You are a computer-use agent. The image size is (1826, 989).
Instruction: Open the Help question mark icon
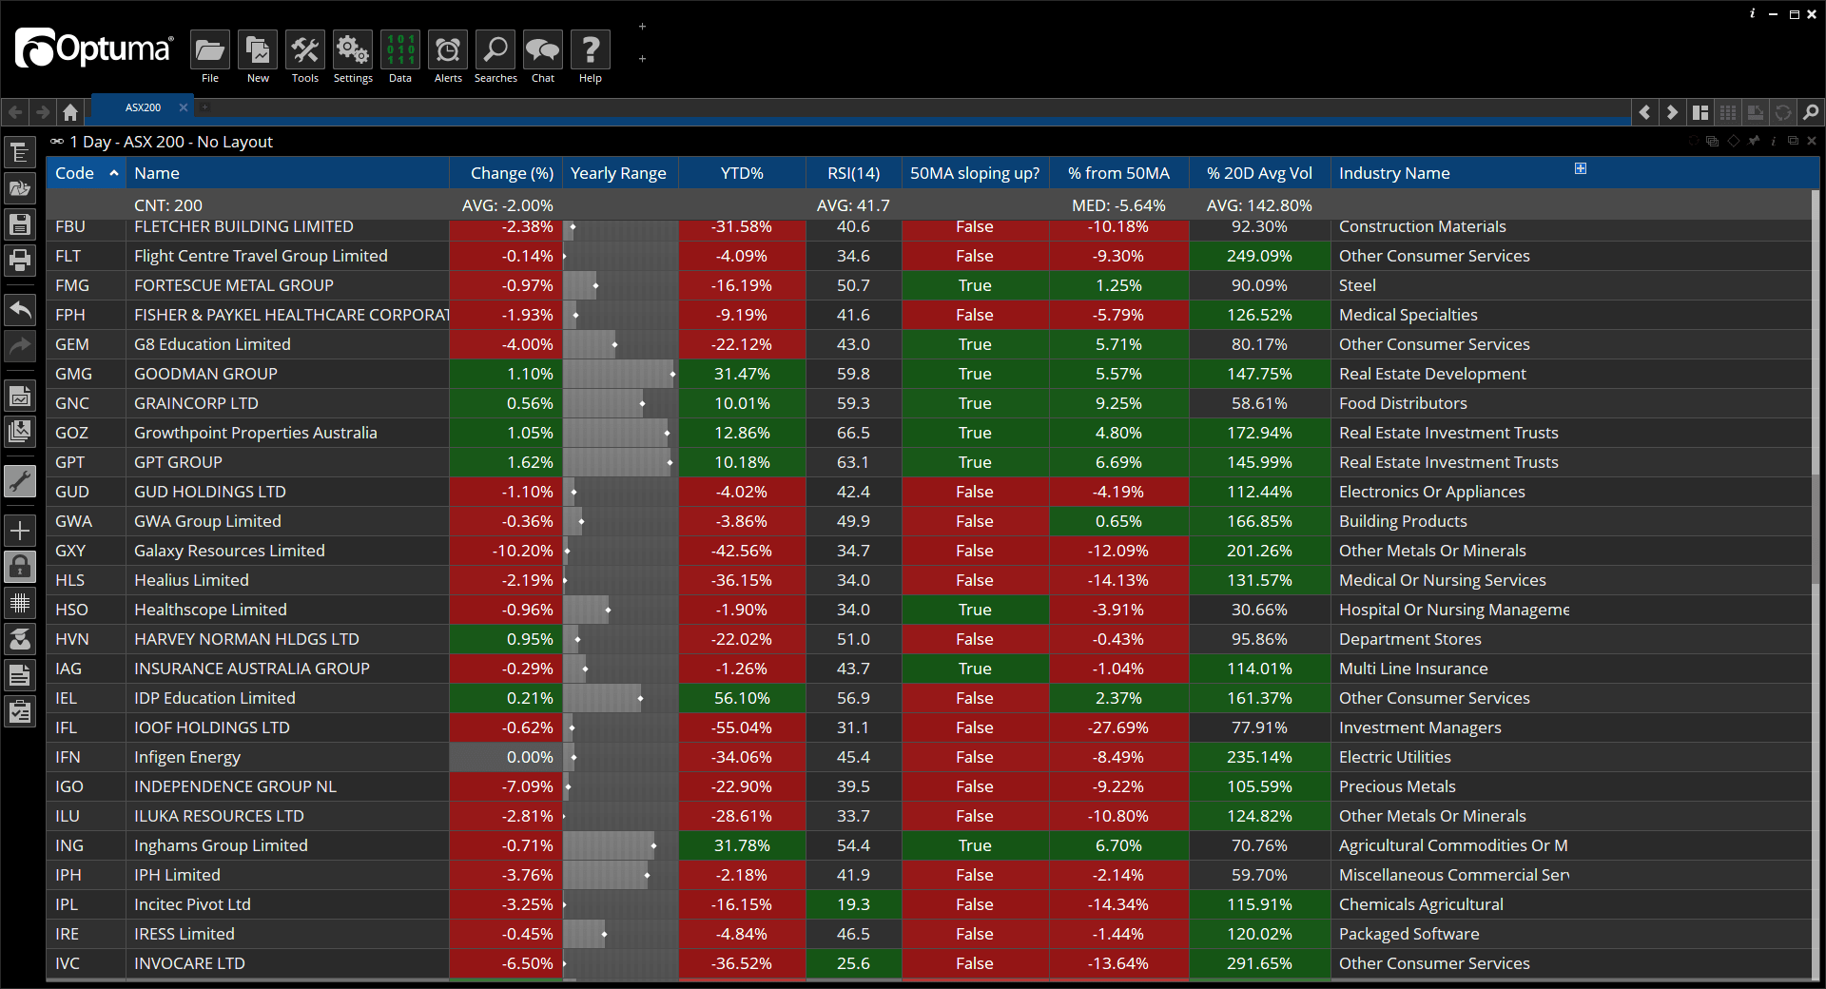click(x=591, y=49)
